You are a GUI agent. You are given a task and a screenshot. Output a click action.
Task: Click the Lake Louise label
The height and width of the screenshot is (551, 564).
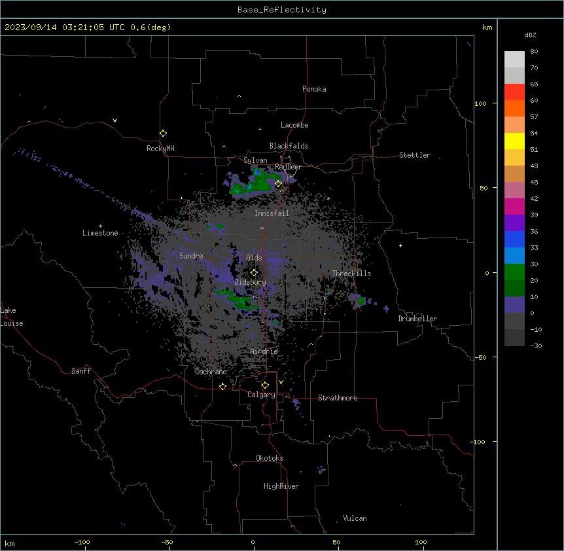pyautogui.click(x=12, y=317)
